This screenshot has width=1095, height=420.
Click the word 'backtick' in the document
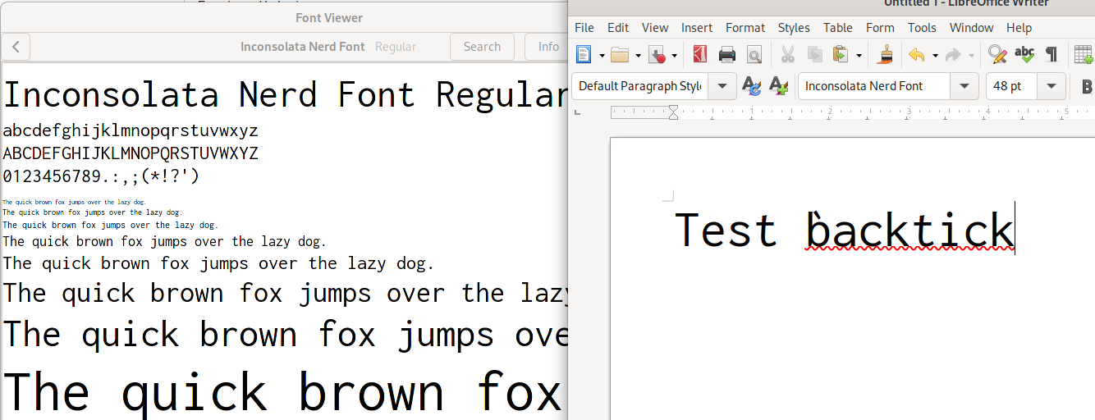(910, 230)
